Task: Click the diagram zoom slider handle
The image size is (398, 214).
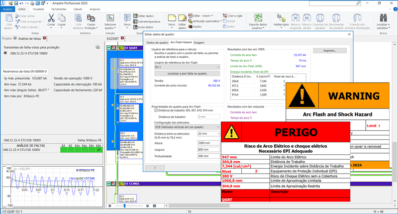Action: [x=125, y=206]
